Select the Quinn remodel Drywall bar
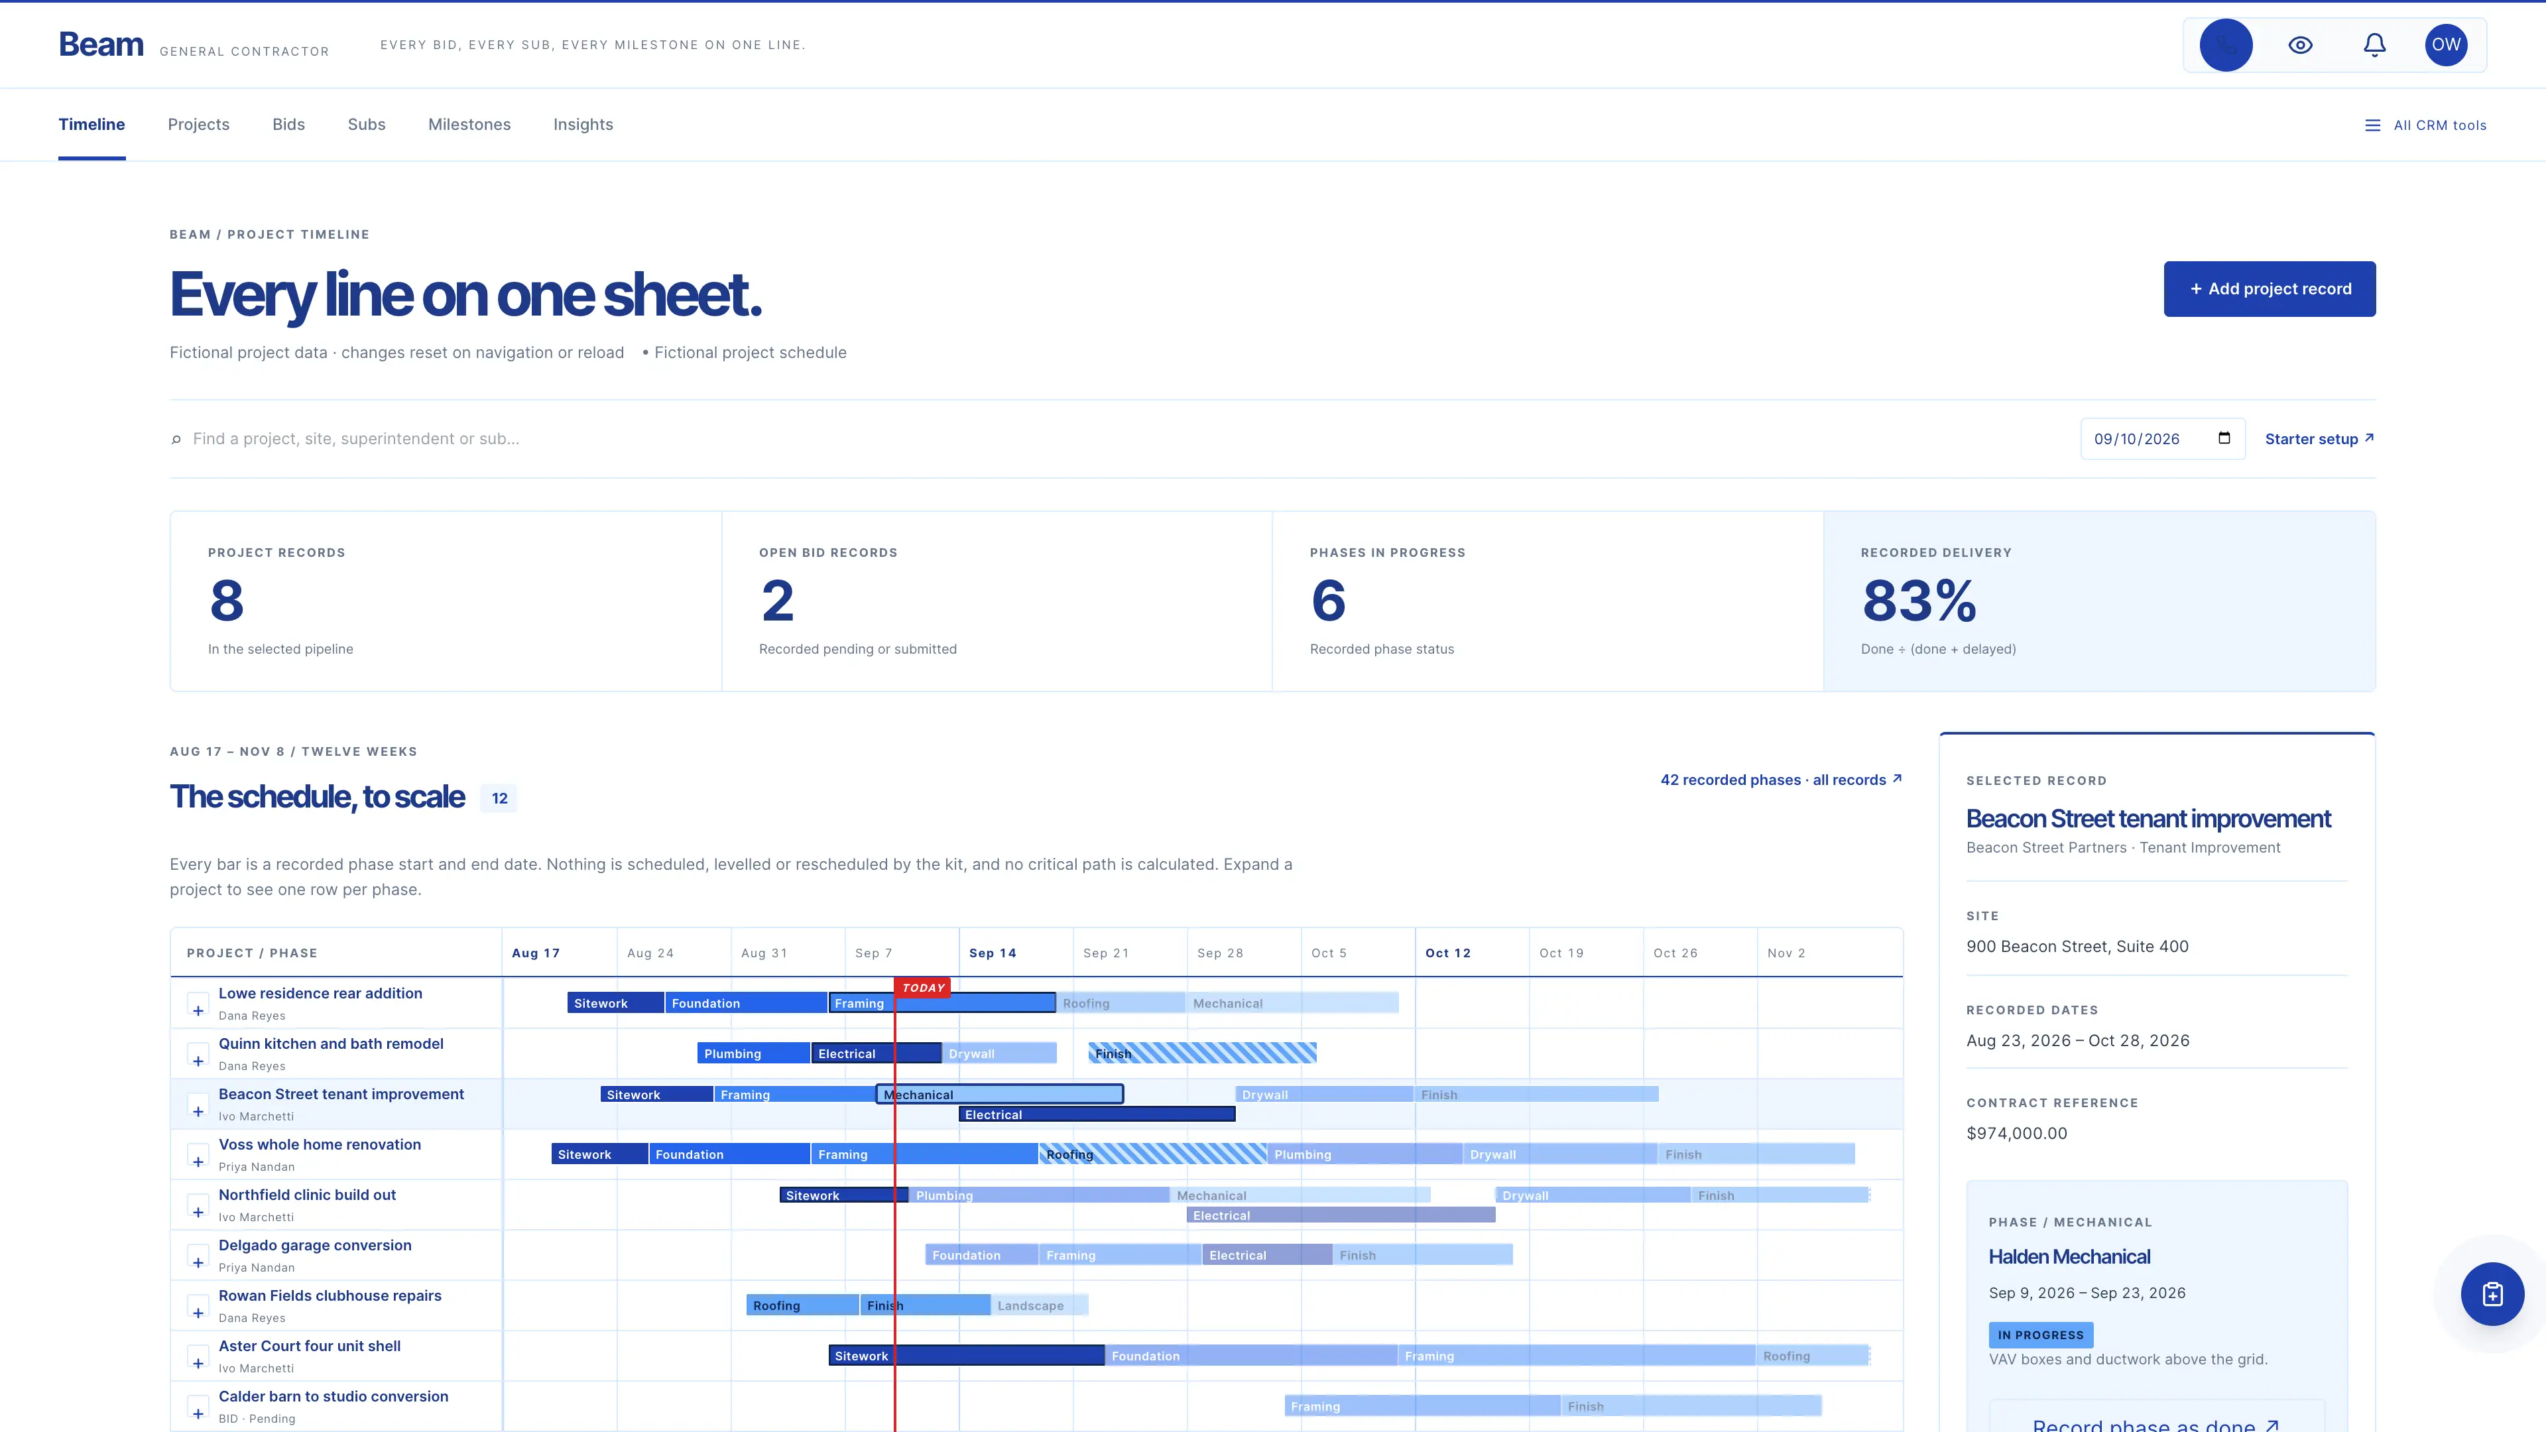 tap(999, 1053)
